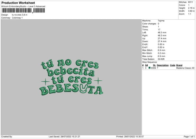Click the '#' column header
The height and width of the screenshot is (139, 196).
point(143,65)
